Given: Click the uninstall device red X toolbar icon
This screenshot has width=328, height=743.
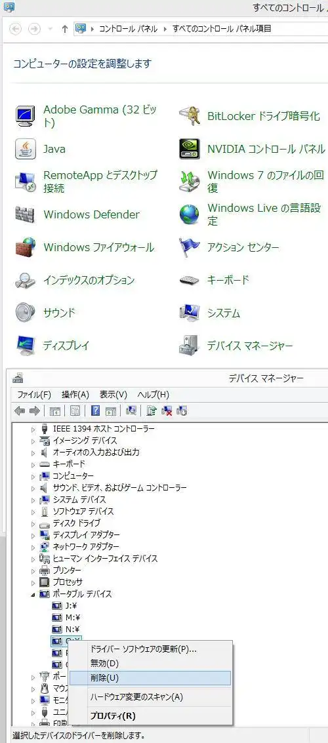Looking at the screenshot, I should (x=167, y=411).
